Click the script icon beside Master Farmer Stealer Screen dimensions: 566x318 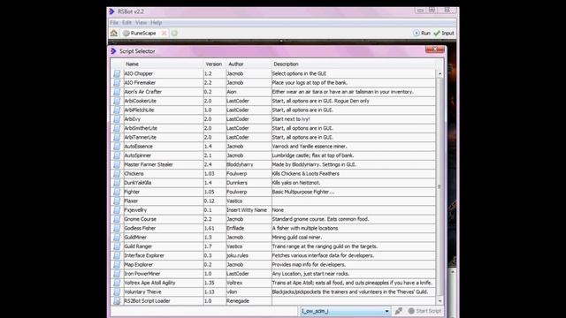(117, 164)
